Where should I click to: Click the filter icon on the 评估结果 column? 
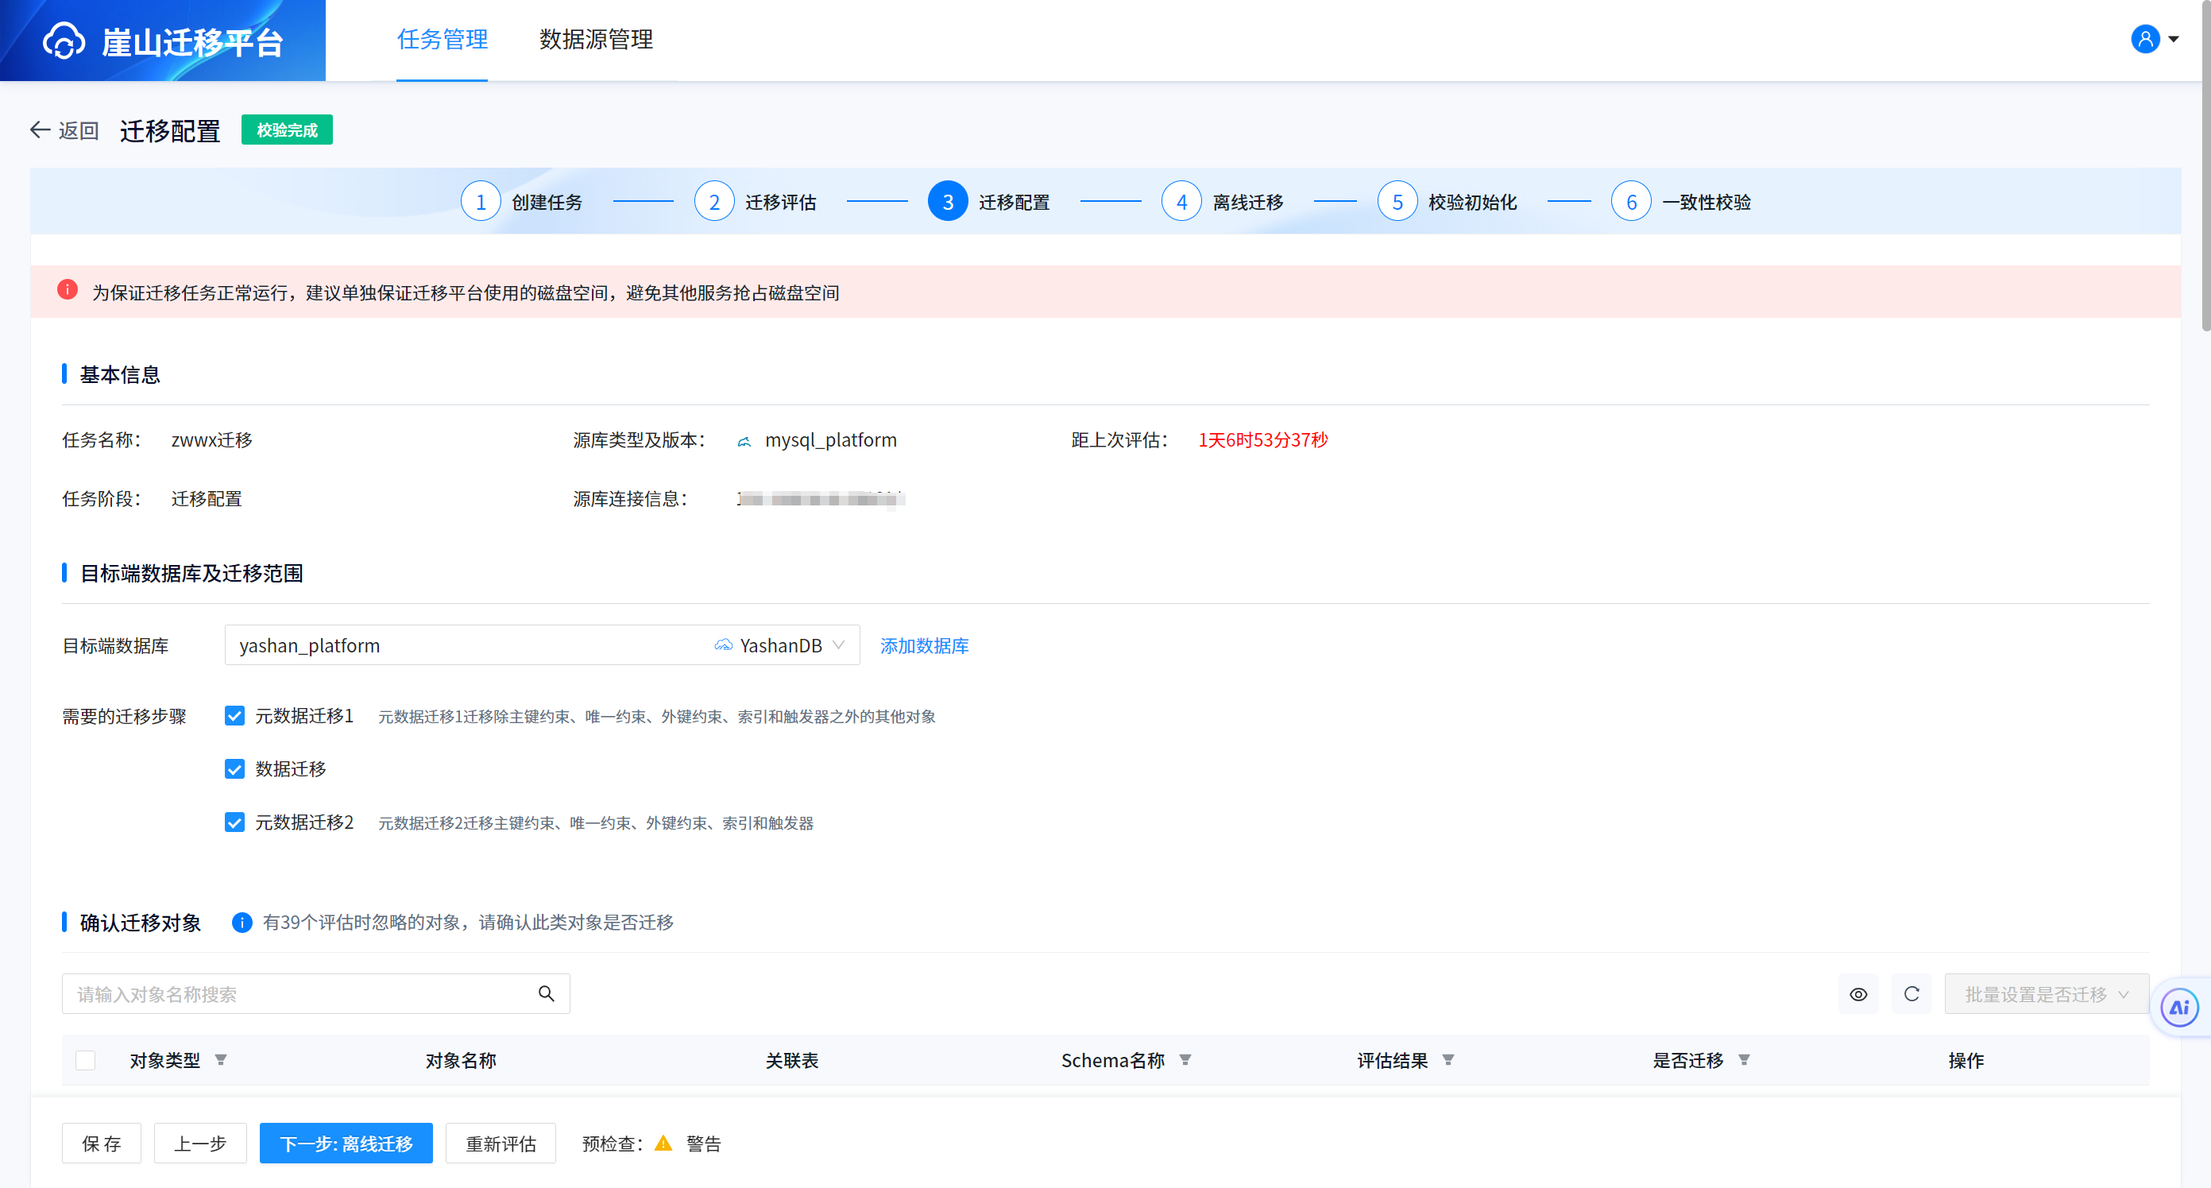coord(1448,1060)
